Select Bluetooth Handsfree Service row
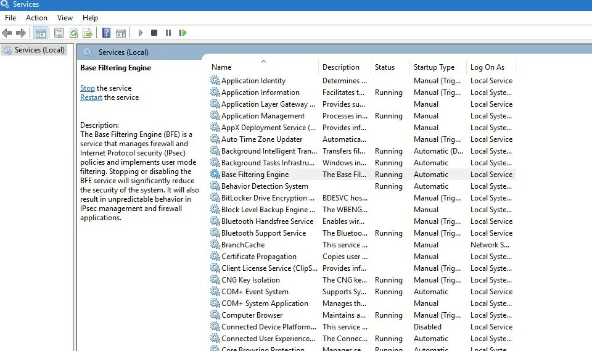Screen dimensions: 592x351 [x=363, y=221]
